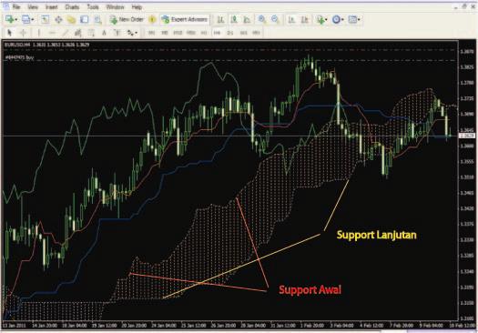Select the M1 timeframe button

151,33
